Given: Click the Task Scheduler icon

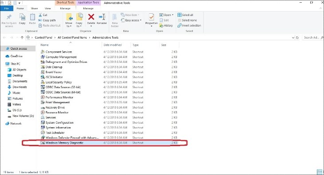Looking at the screenshot, I should 43,132.
